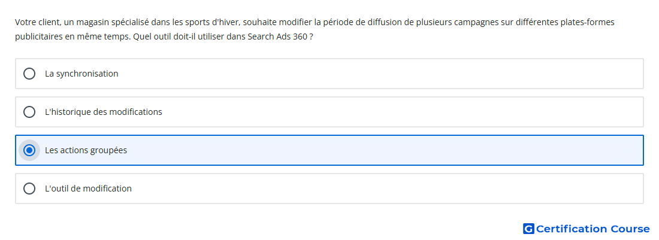
Task: Choose L'historique des modifications radio circle
Action: (x=29, y=112)
